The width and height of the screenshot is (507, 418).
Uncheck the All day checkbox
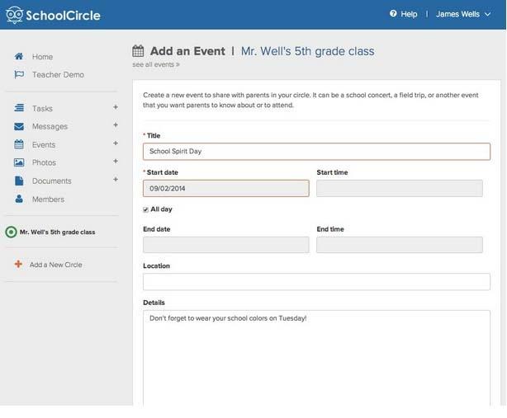coord(146,209)
